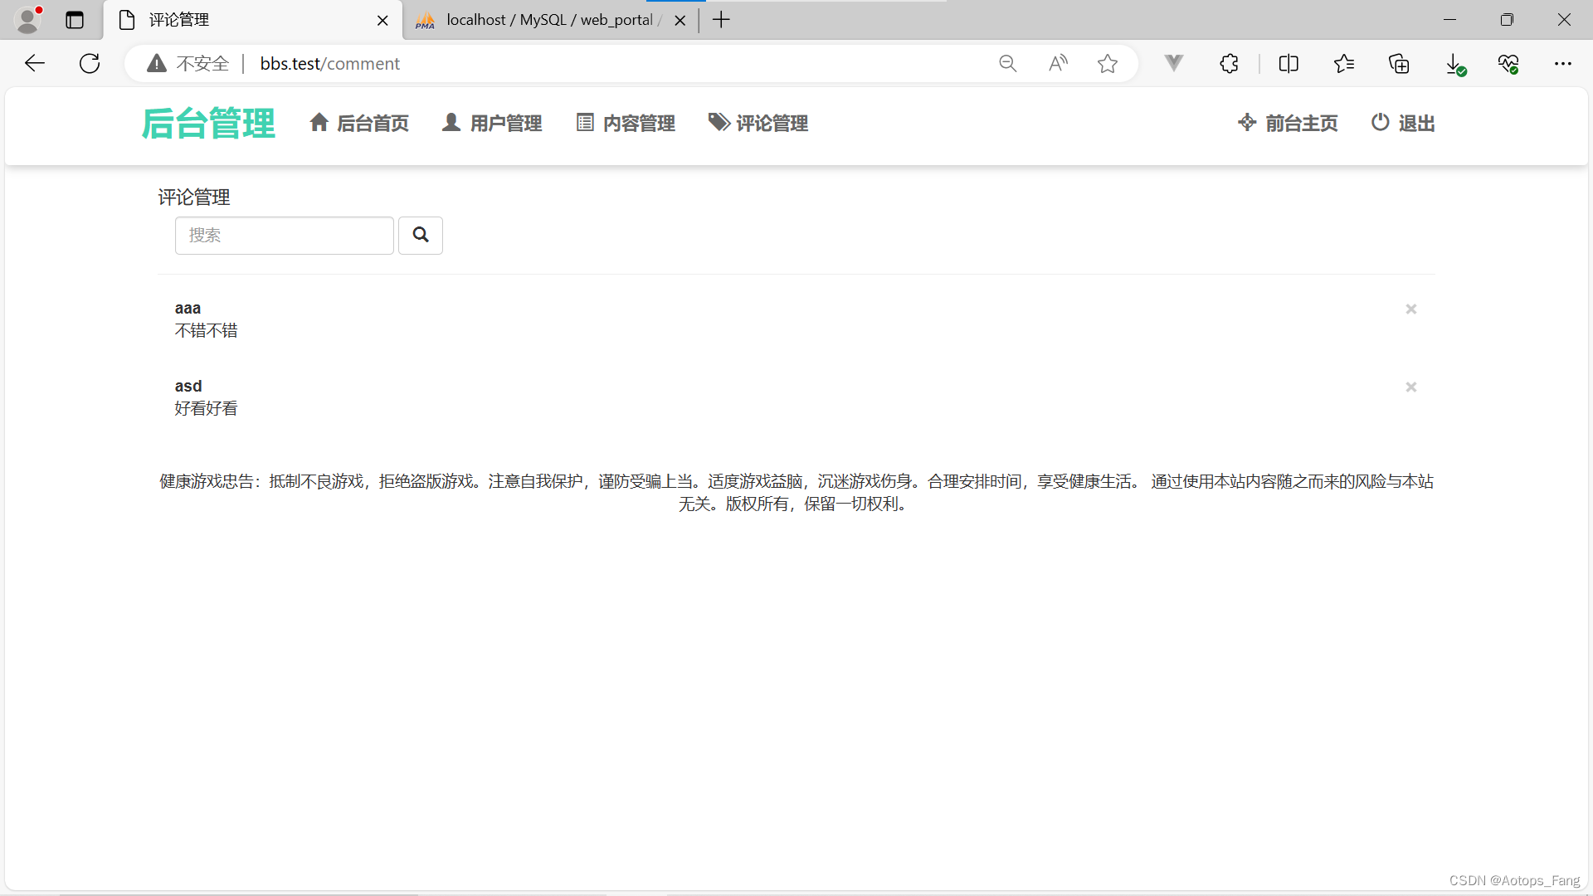Image resolution: width=1593 pixels, height=896 pixels.
Task: Remove the comment by asd
Action: click(x=1410, y=387)
